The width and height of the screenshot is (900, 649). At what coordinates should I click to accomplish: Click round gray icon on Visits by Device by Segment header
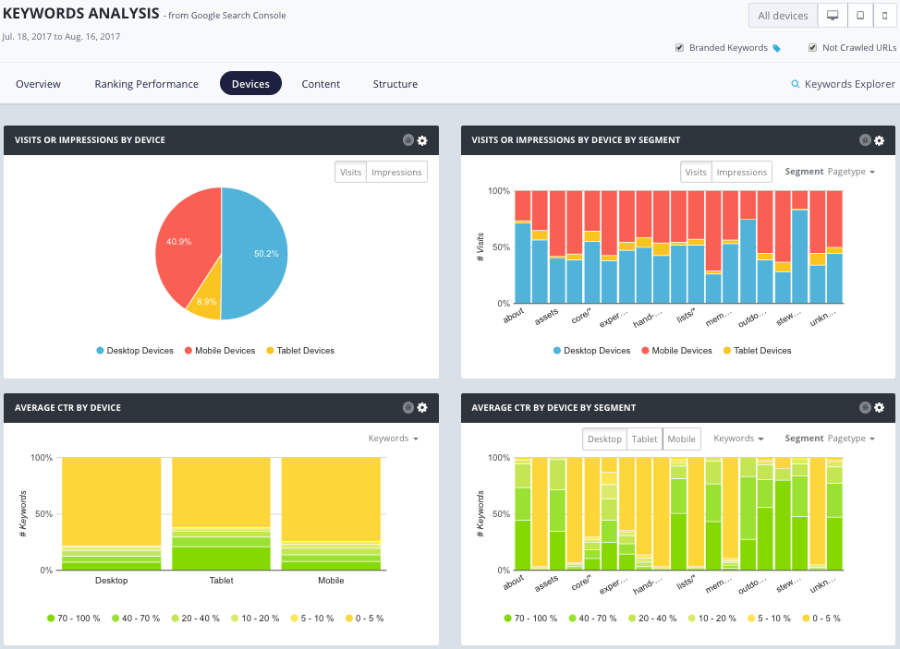tap(865, 140)
